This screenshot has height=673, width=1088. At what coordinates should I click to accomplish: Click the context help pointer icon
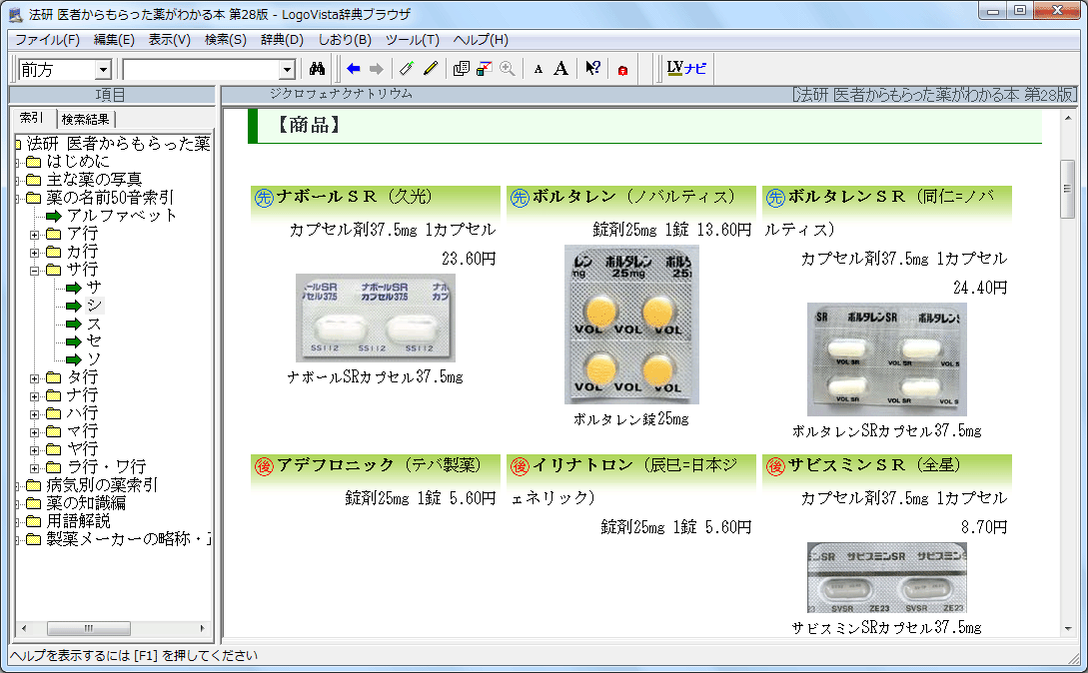592,69
